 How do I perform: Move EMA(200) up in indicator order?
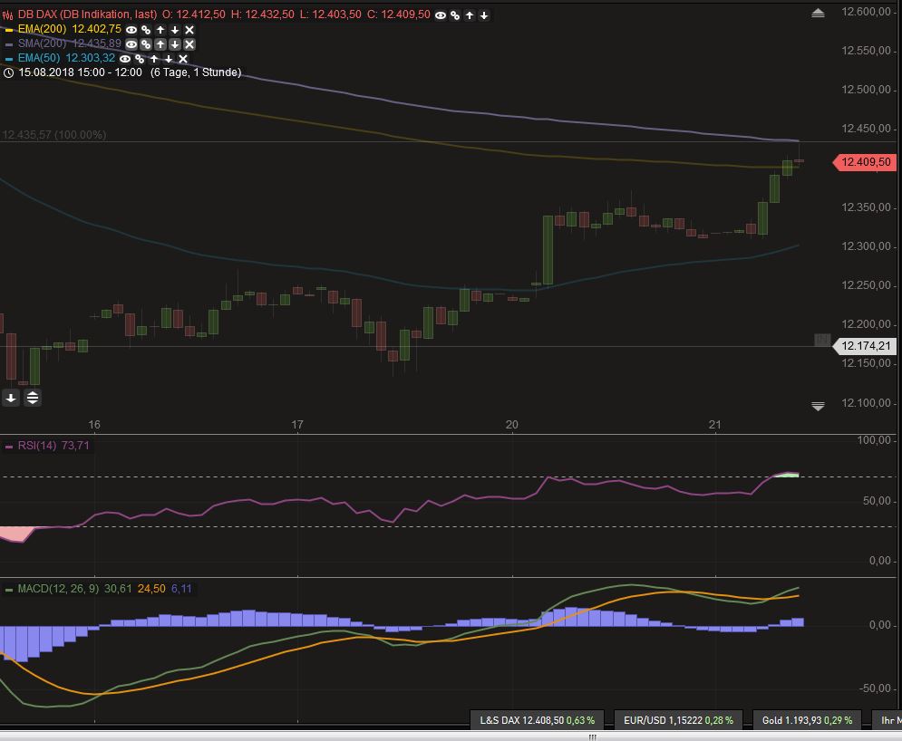(x=160, y=30)
